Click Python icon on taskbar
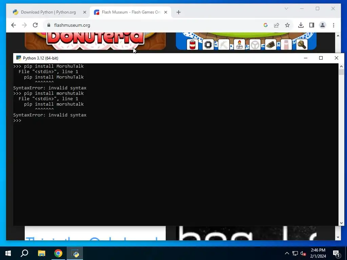The image size is (347, 260). [75, 253]
